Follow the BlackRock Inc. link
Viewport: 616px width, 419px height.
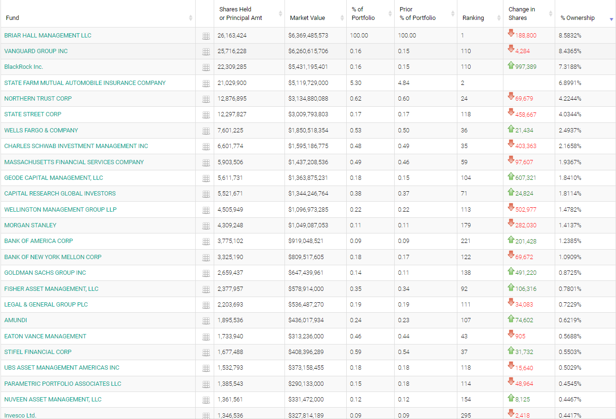[x=24, y=67]
